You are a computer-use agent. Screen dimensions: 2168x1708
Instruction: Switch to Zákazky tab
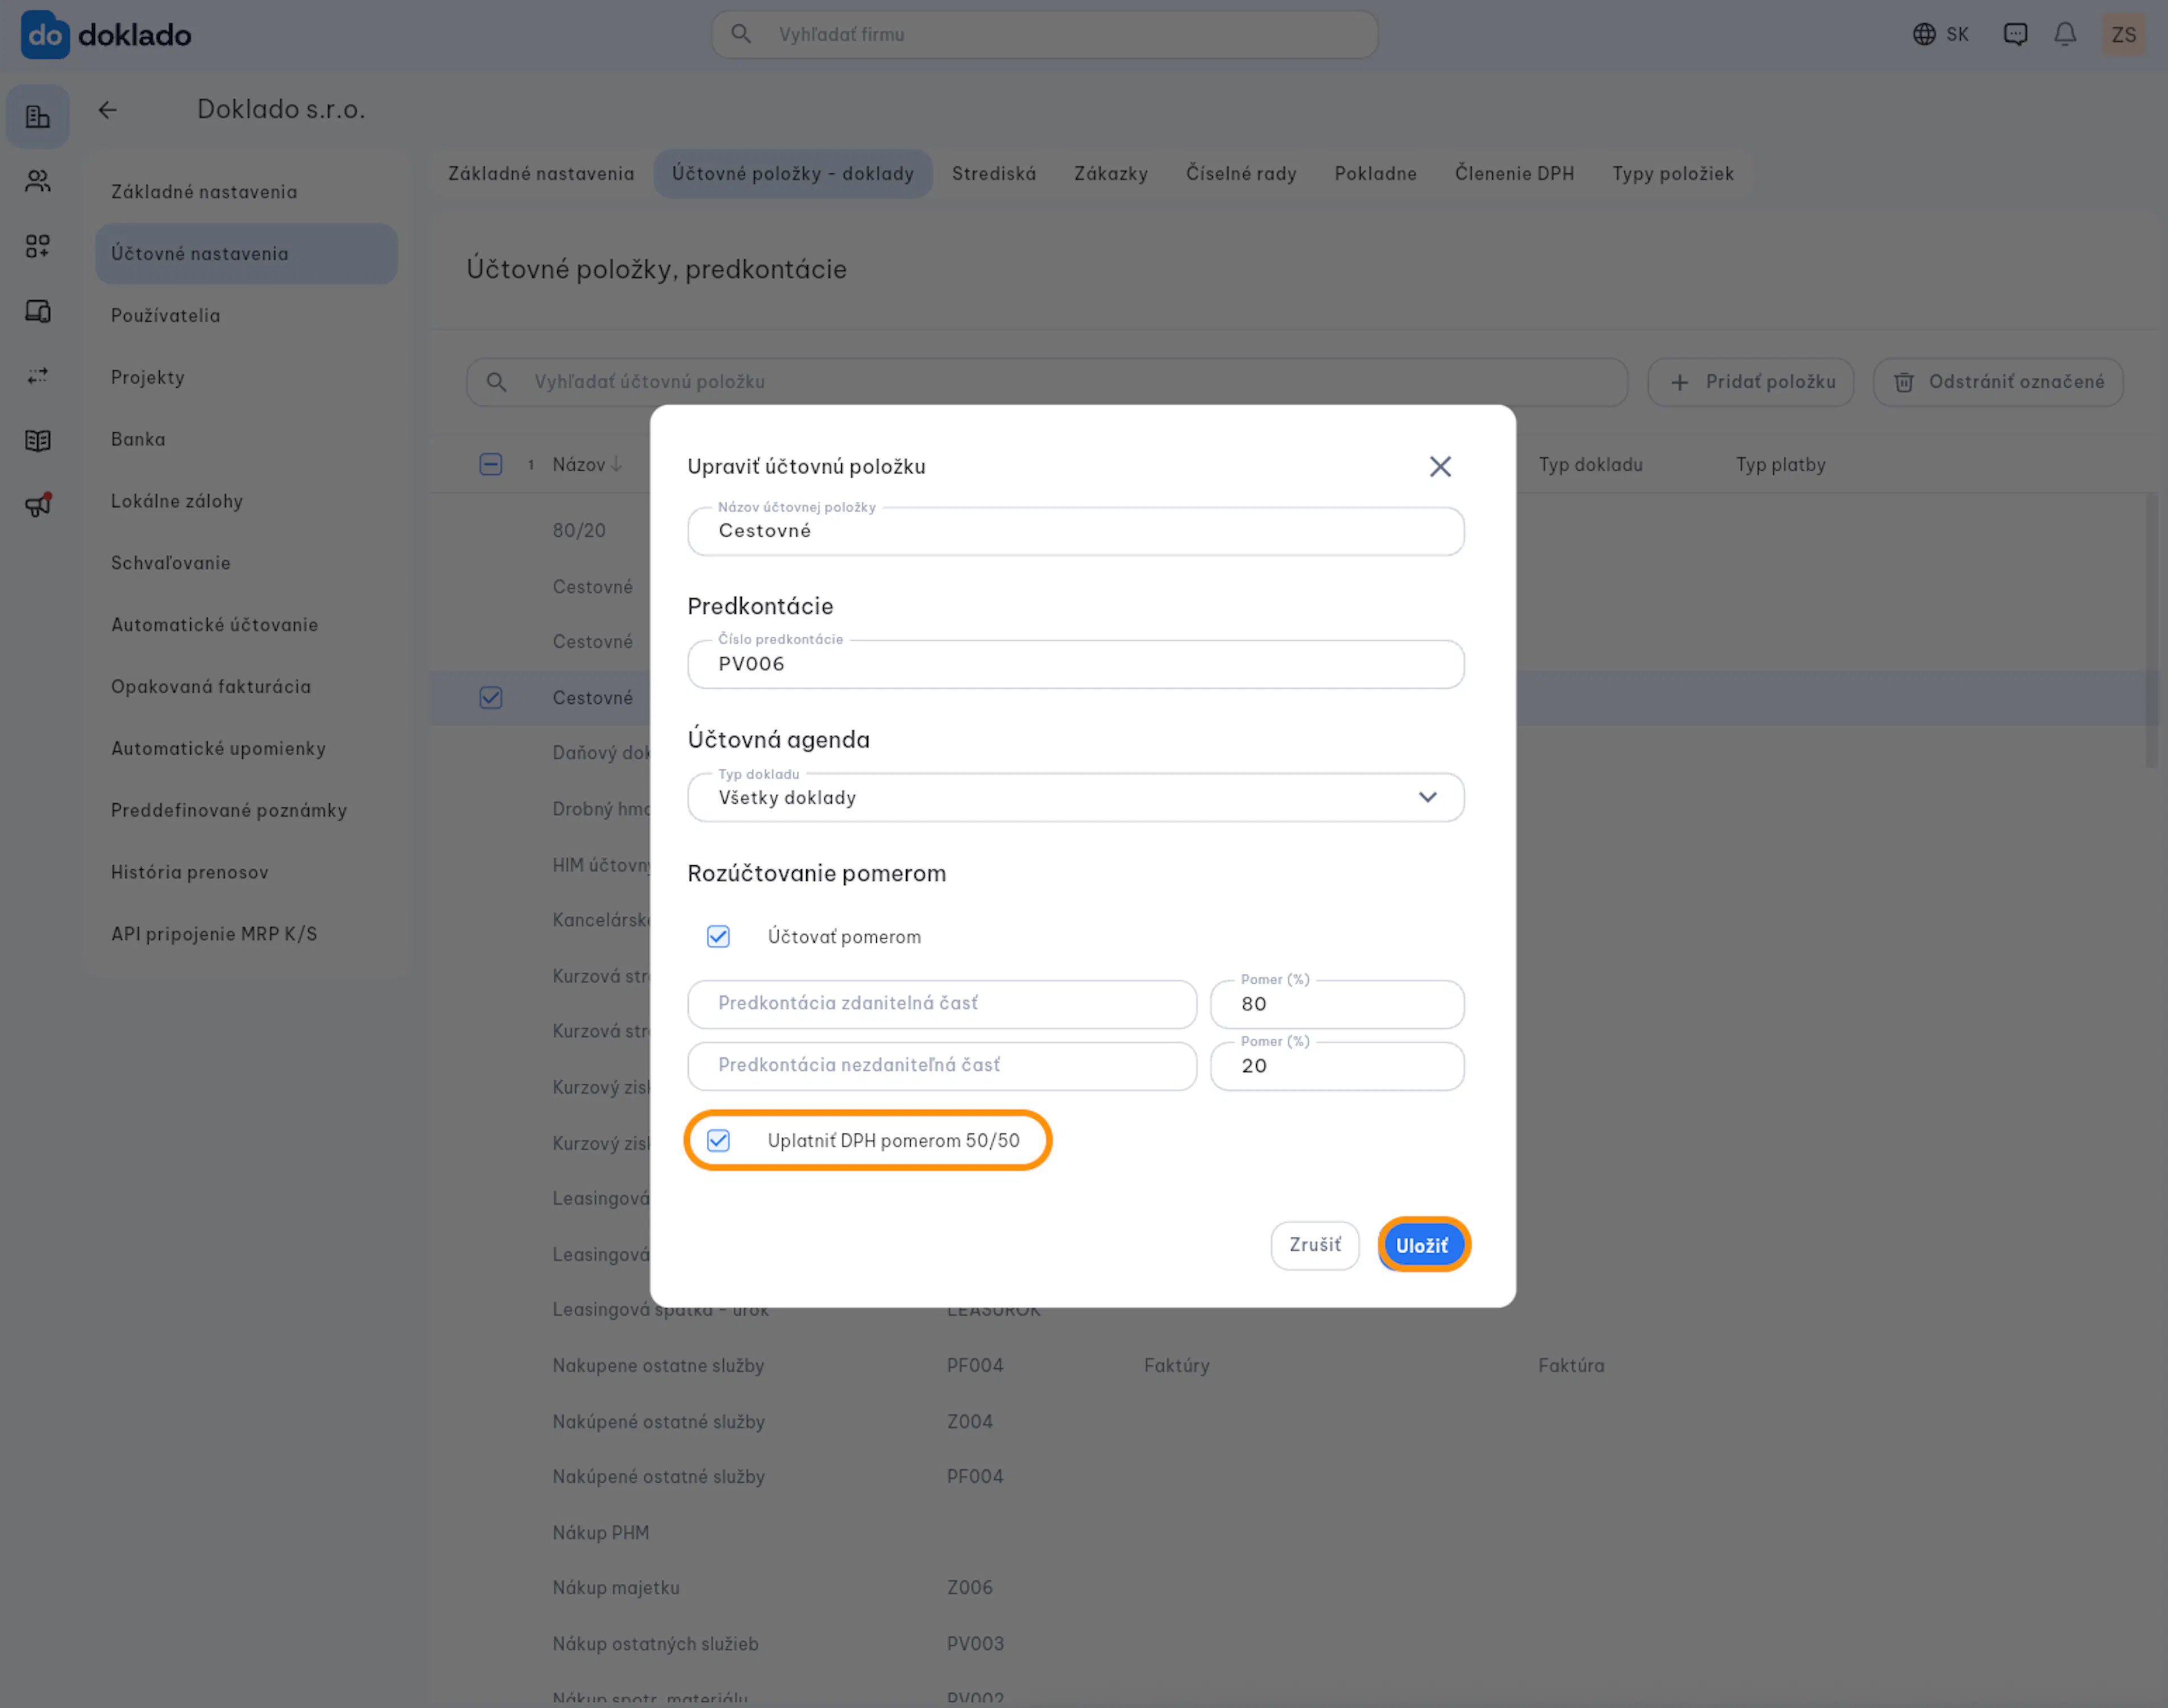coord(1111,174)
